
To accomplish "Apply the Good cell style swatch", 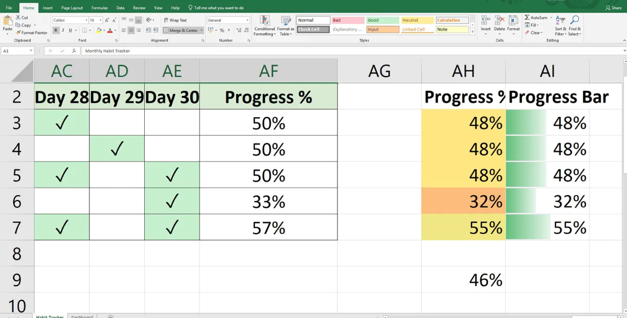I will click(382, 20).
